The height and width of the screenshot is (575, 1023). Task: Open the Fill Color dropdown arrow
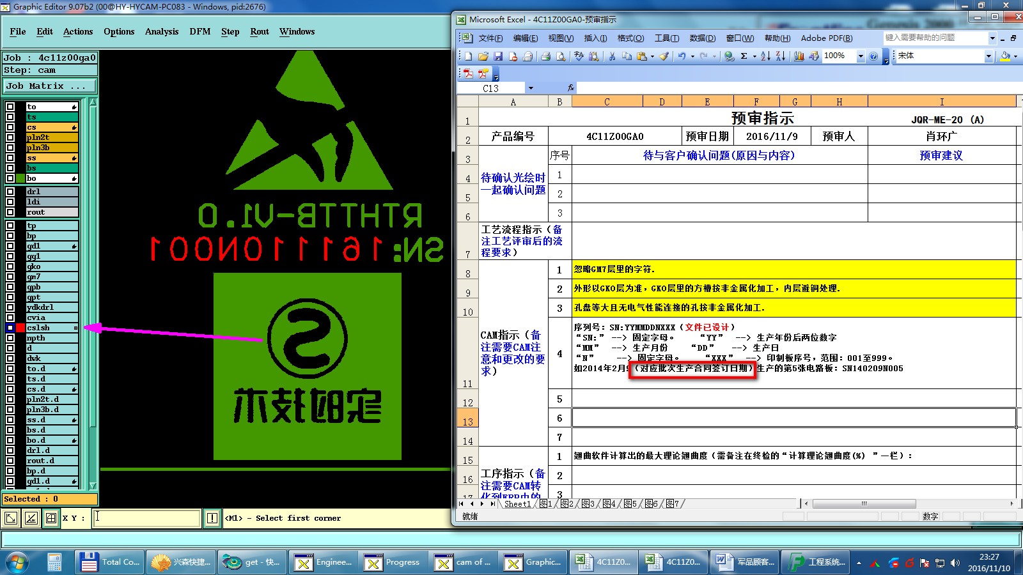(1015, 56)
